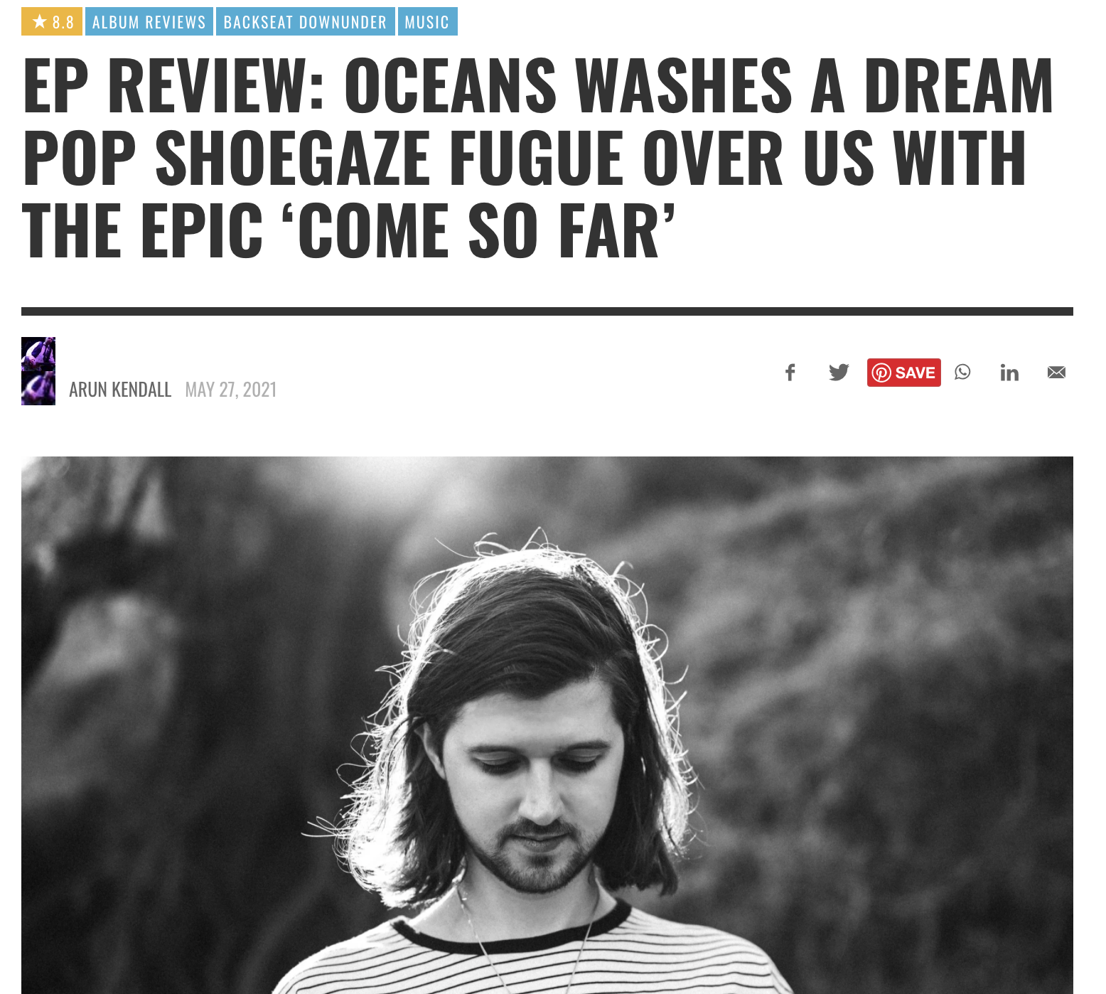Click the May 27, 2021 date
The width and height of the screenshot is (1106, 994).
tap(231, 390)
